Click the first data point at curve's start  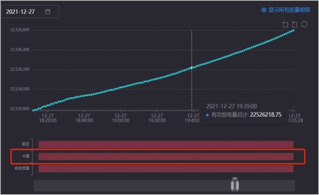(x=33, y=110)
